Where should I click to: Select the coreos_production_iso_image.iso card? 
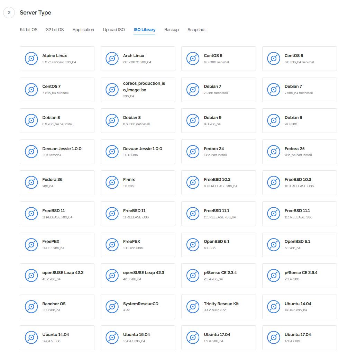[x=138, y=90]
